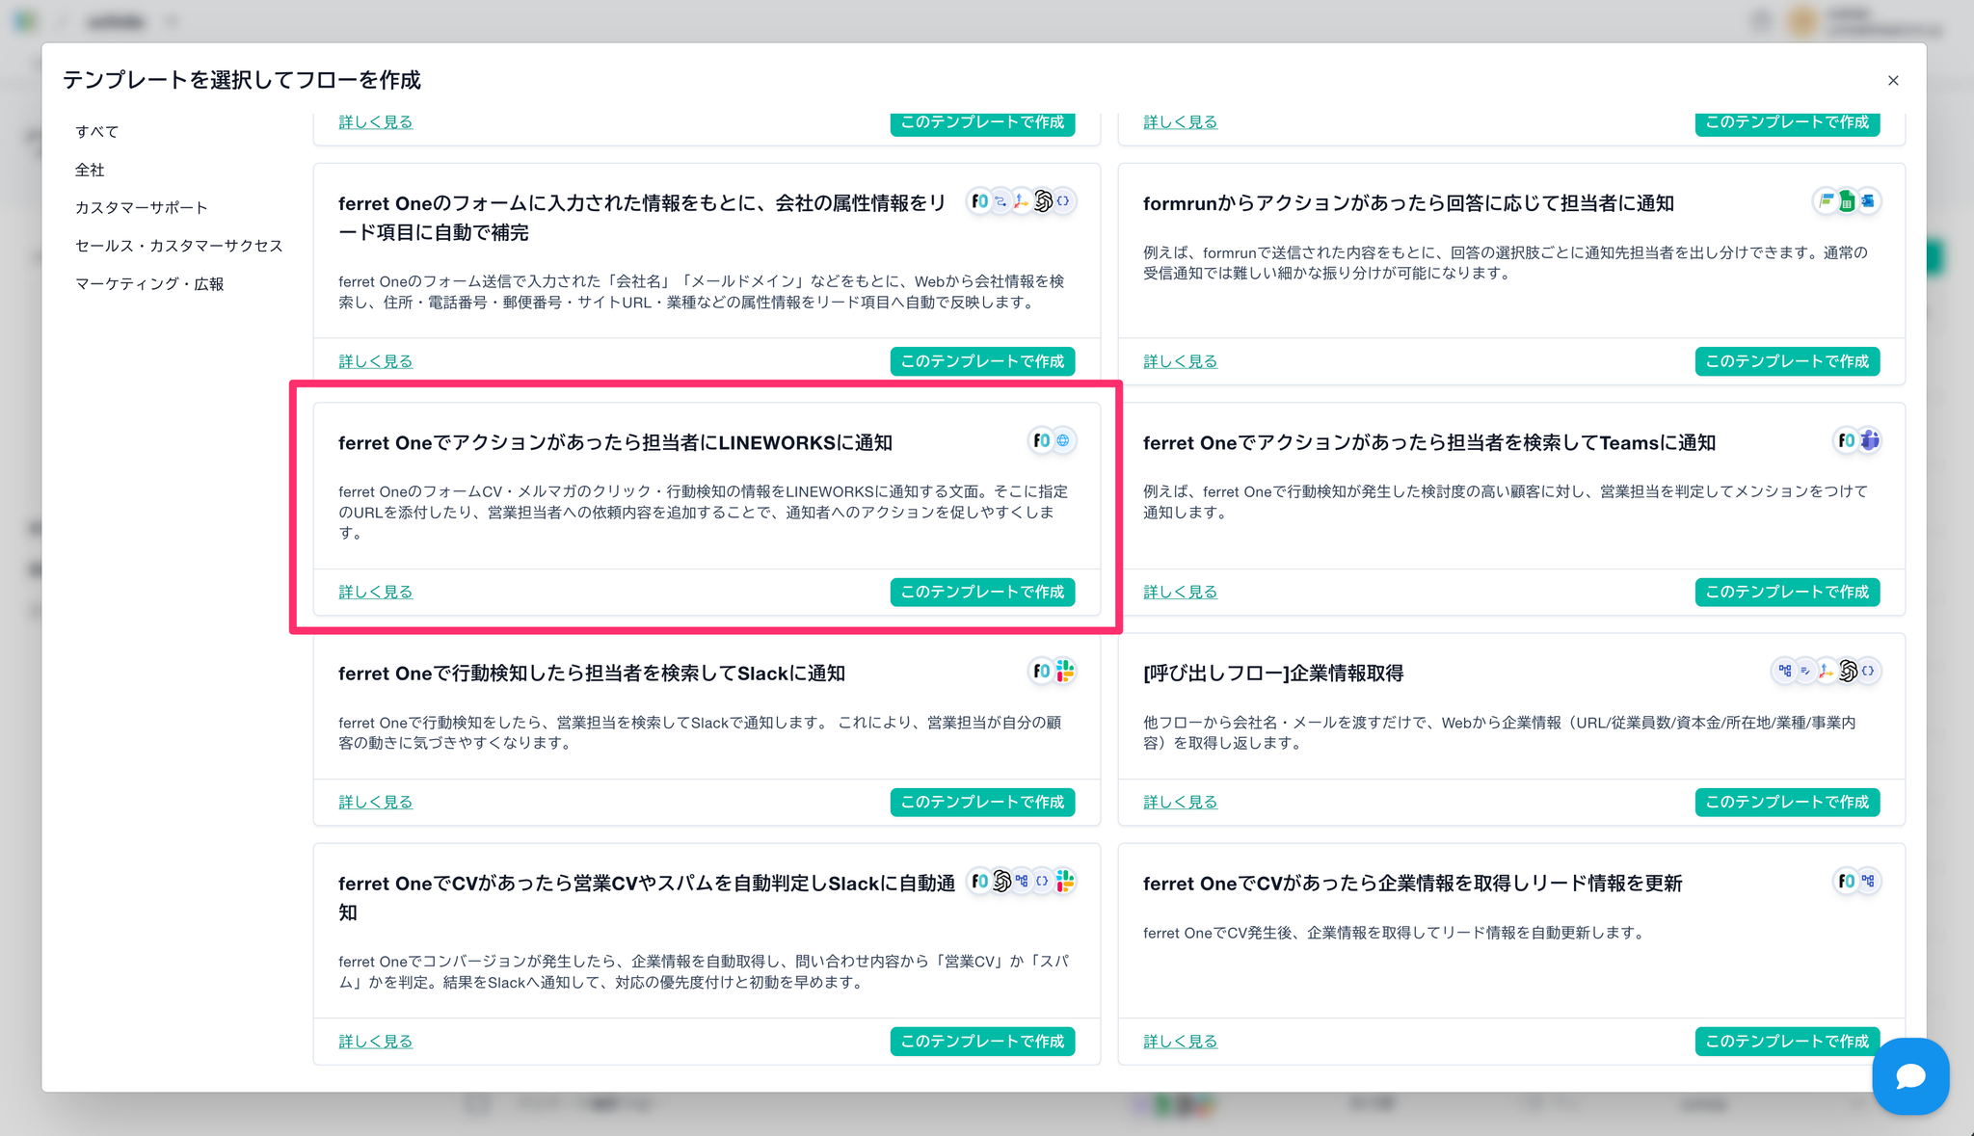Create flow from Teams通知 template
This screenshot has height=1136, width=1974.
1787,593
